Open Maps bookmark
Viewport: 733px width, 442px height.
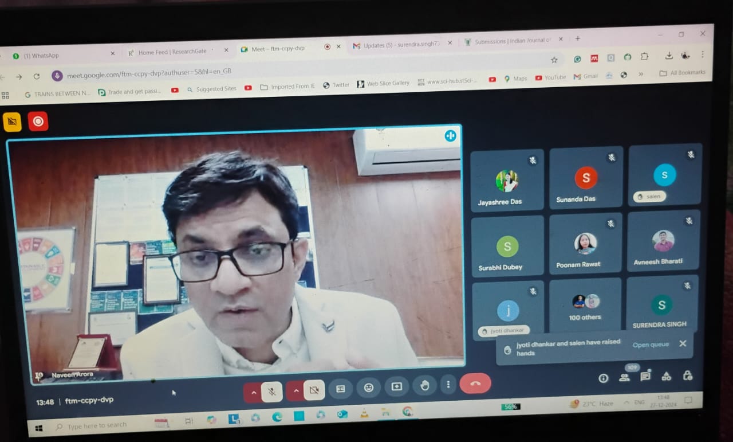(x=515, y=79)
